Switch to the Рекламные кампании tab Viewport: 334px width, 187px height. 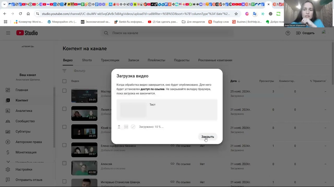[x=215, y=60]
